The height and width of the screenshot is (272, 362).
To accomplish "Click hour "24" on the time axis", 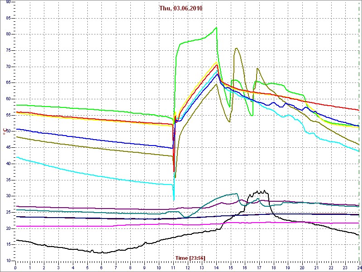I will coord(359,268).
